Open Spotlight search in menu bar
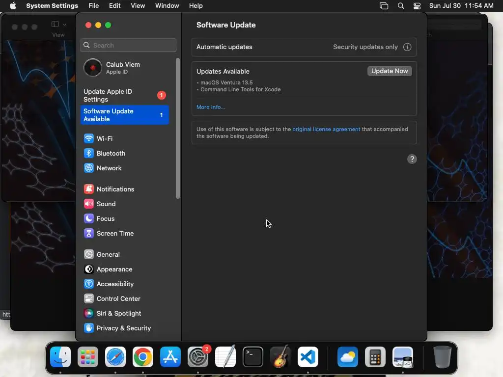Screen dimensions: 503x377 click(401, 6)
